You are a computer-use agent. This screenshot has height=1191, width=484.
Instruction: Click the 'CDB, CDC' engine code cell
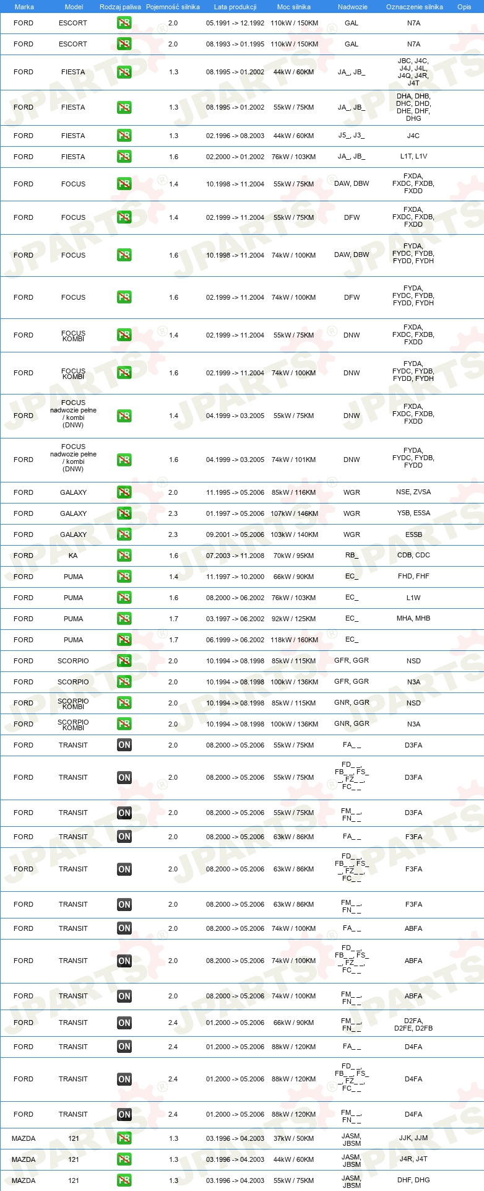tap(413, 555)
